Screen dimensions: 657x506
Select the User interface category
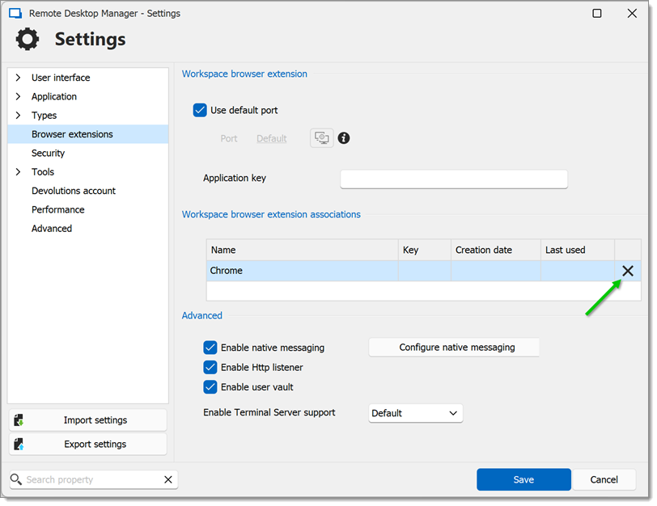coord(61,78)
